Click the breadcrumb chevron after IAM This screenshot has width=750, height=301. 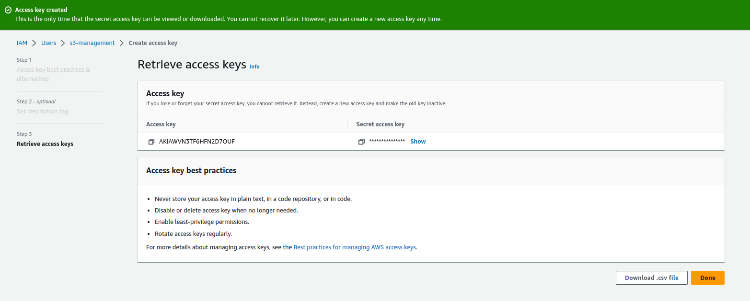click(x=34, y=43)
